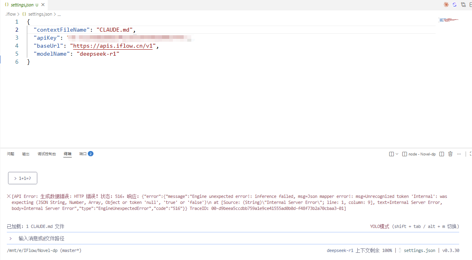The image size is (472, 260).
Task: Click the split editor icon at top right
Action: [470, 5]
